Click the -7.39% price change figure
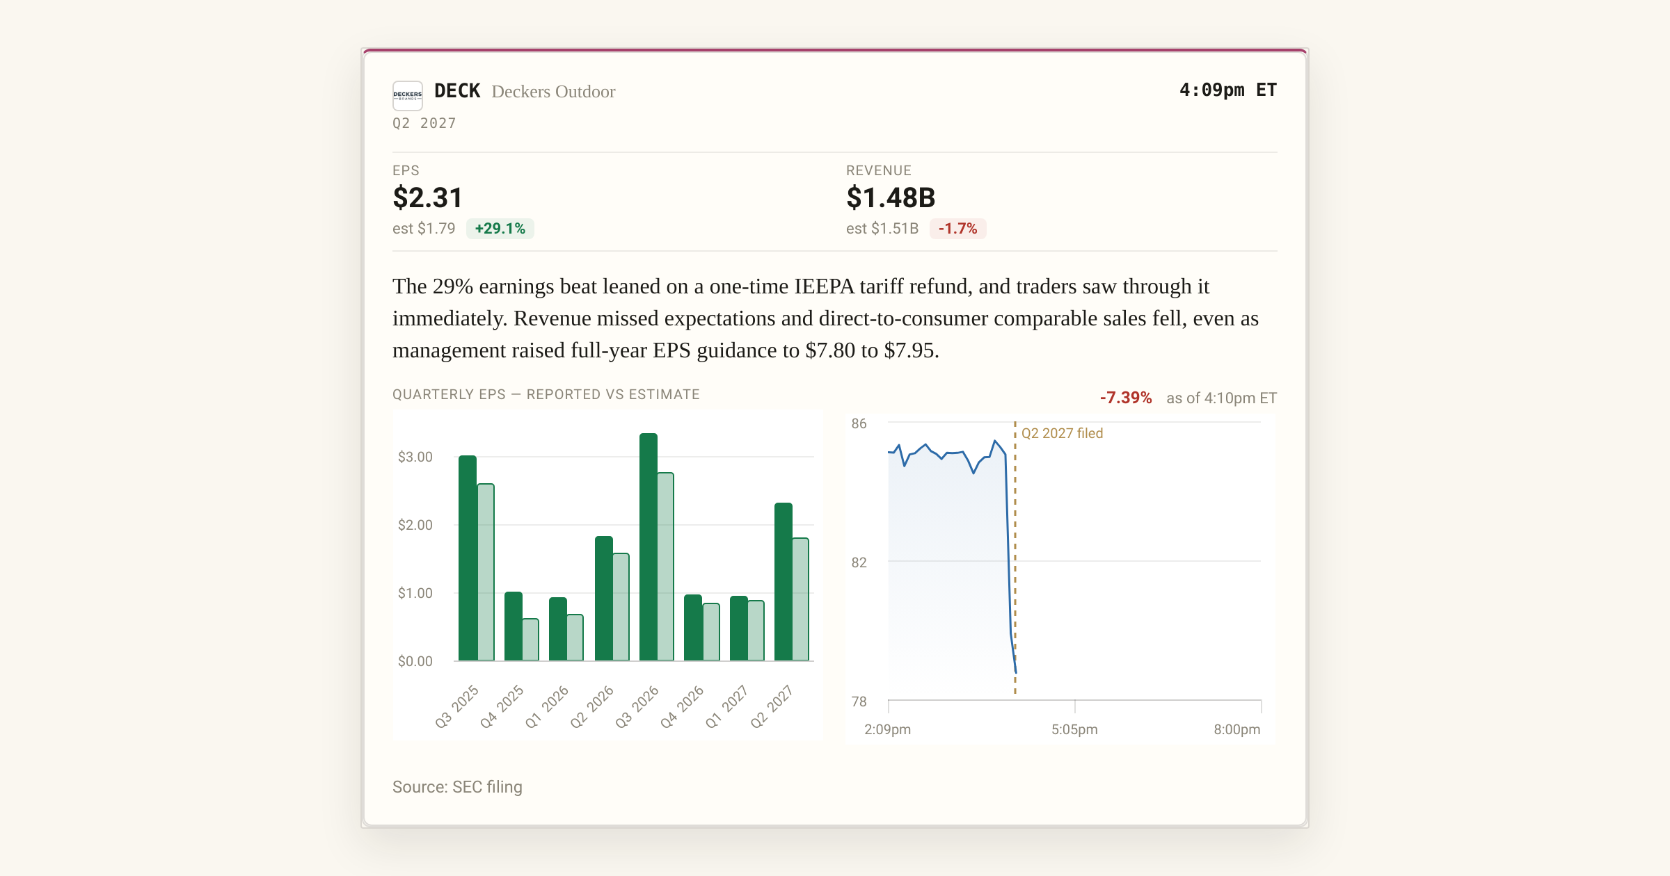 1126,398
